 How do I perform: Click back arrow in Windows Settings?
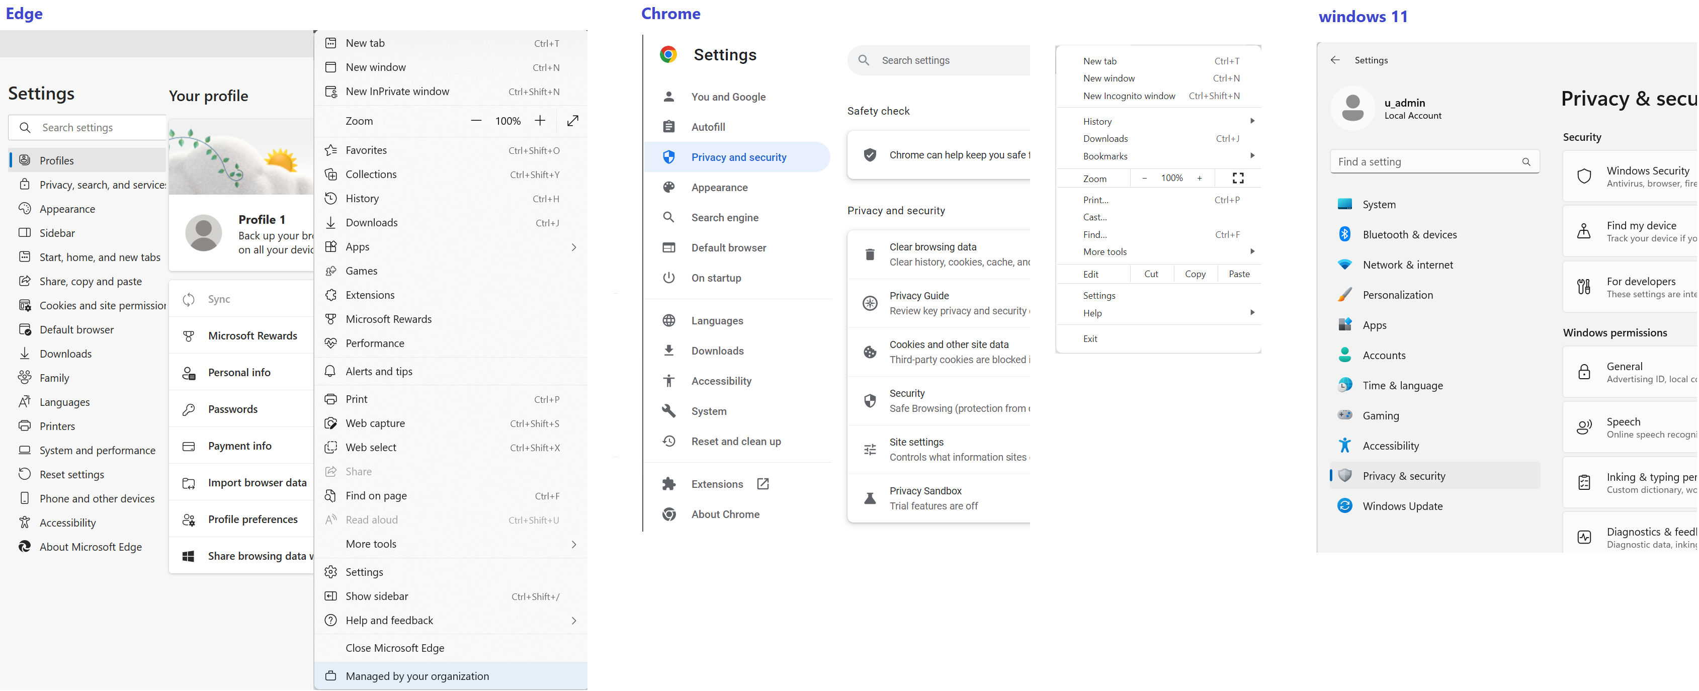click(1335, 60)
